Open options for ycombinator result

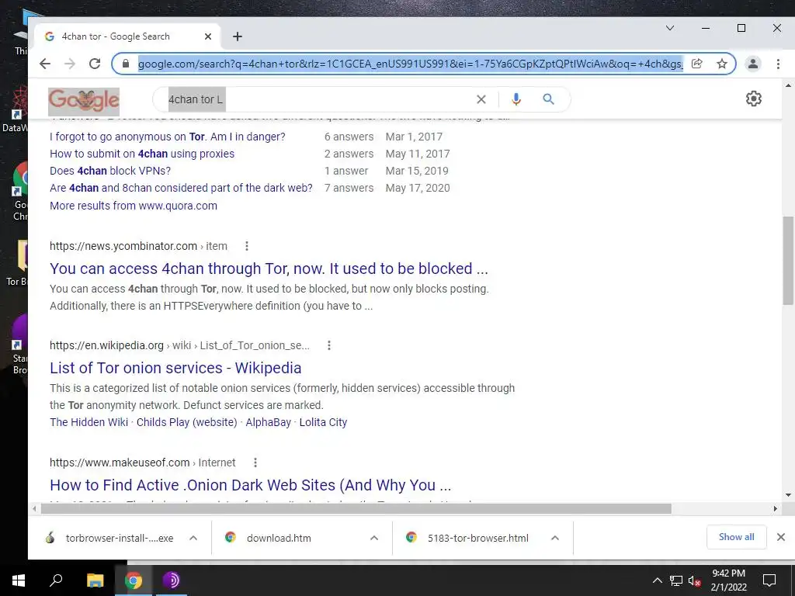click(x=247, y=246)
